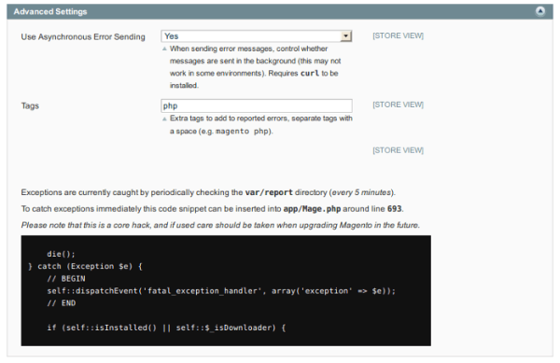Image resolution: width=560 pixels, height=363 pixels.
Task: Click STORE VIEW label next to Tags field
Action: (x=398, y=105)
